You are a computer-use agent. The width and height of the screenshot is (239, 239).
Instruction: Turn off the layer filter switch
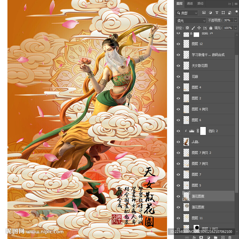[236, 12]
